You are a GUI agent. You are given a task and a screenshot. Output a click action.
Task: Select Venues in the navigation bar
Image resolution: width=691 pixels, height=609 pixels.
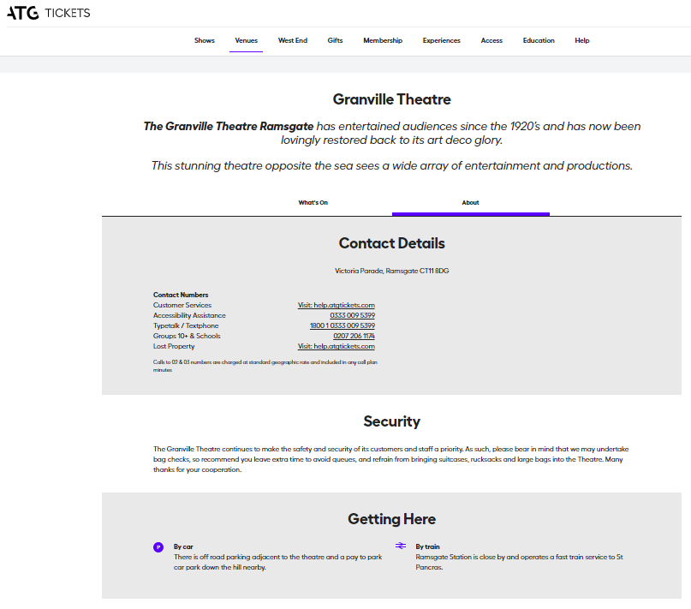246,40
